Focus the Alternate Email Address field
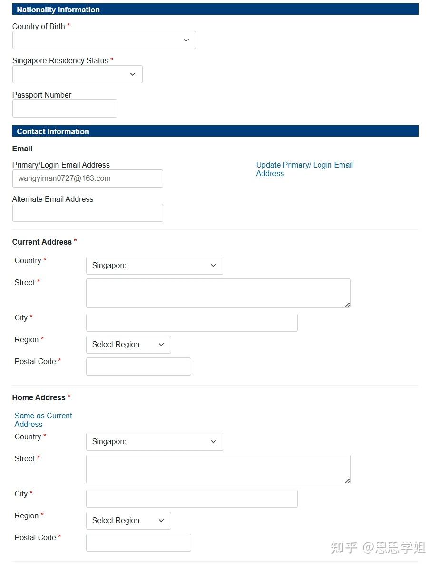The image size is (437, 565). point(87,213)
